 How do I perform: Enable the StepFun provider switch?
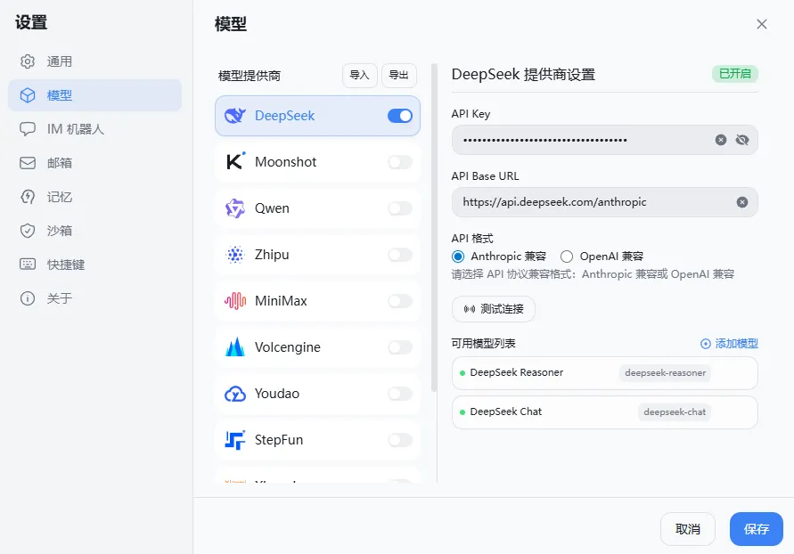400,440
